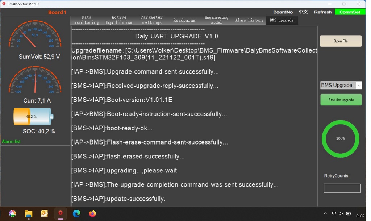Switch to the Data monitoring tab

click(86, 20)
